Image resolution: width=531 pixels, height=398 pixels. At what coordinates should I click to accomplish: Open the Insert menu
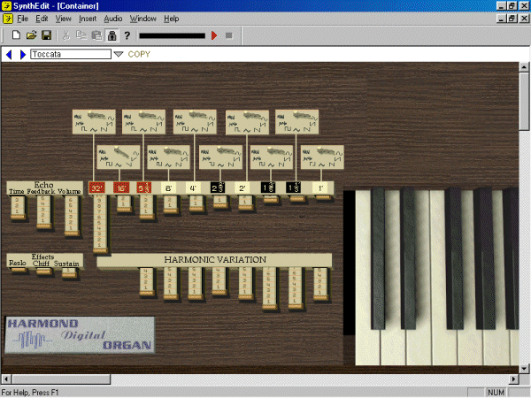tap(88, 18)
